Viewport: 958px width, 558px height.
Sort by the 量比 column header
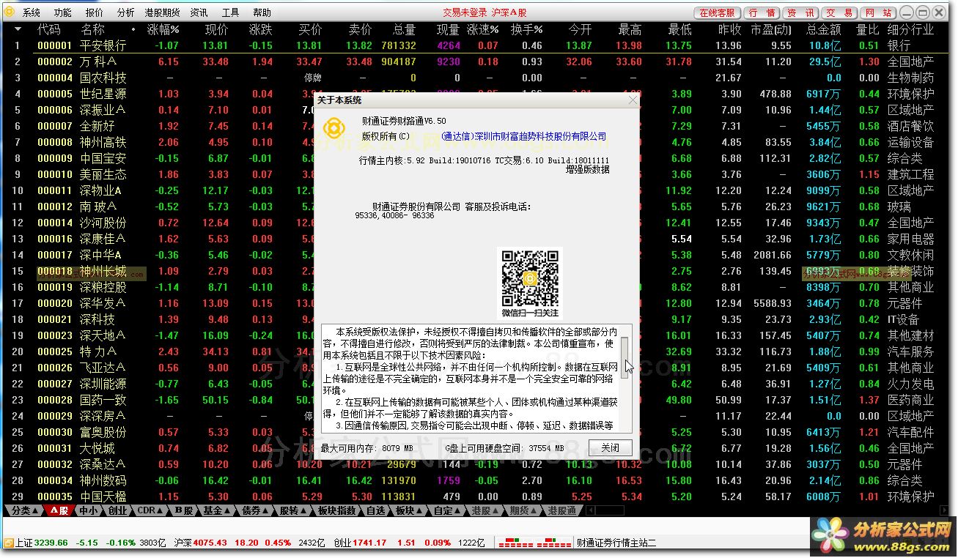868,30
